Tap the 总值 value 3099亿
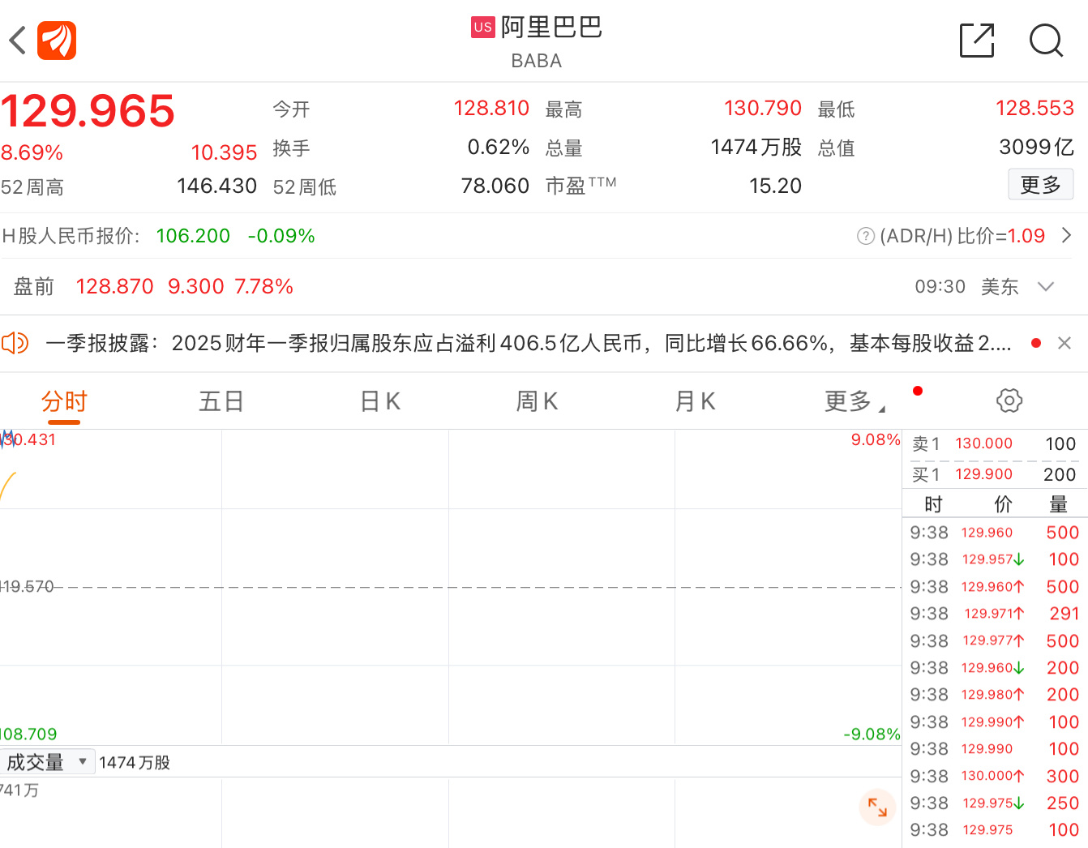This screenshot has width=1088, height=848. point(1036,147)
